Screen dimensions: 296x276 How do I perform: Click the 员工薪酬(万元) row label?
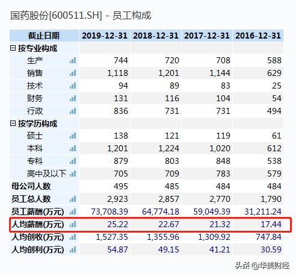tap(37, 212)
